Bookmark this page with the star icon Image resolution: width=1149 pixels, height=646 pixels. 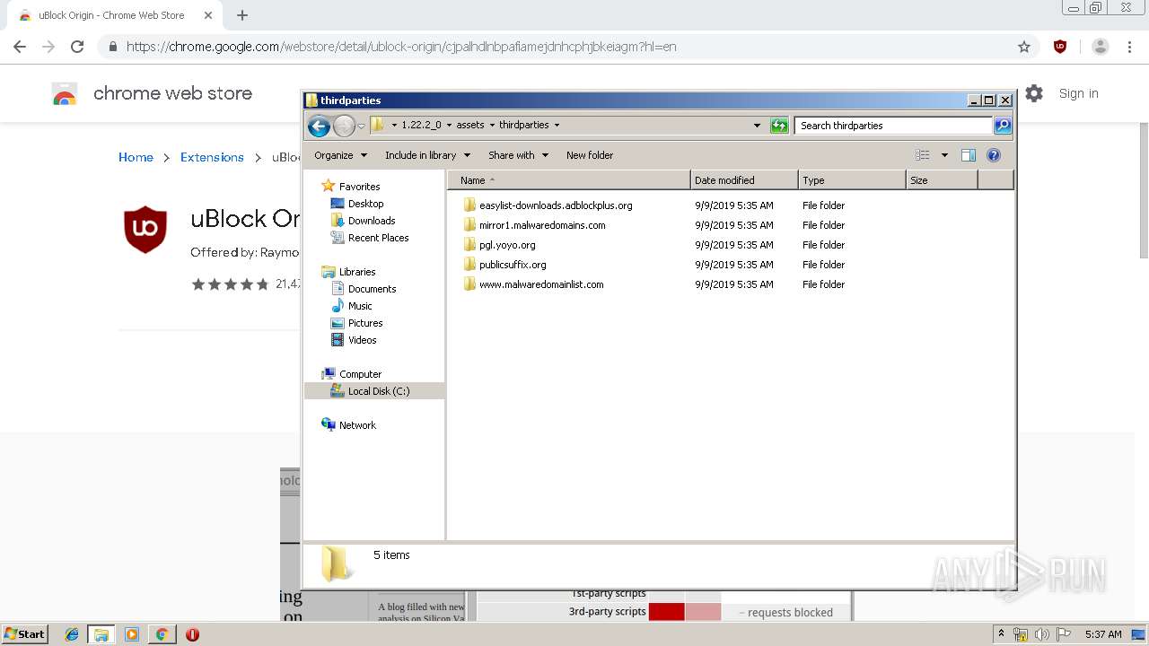click(1024, 47)
